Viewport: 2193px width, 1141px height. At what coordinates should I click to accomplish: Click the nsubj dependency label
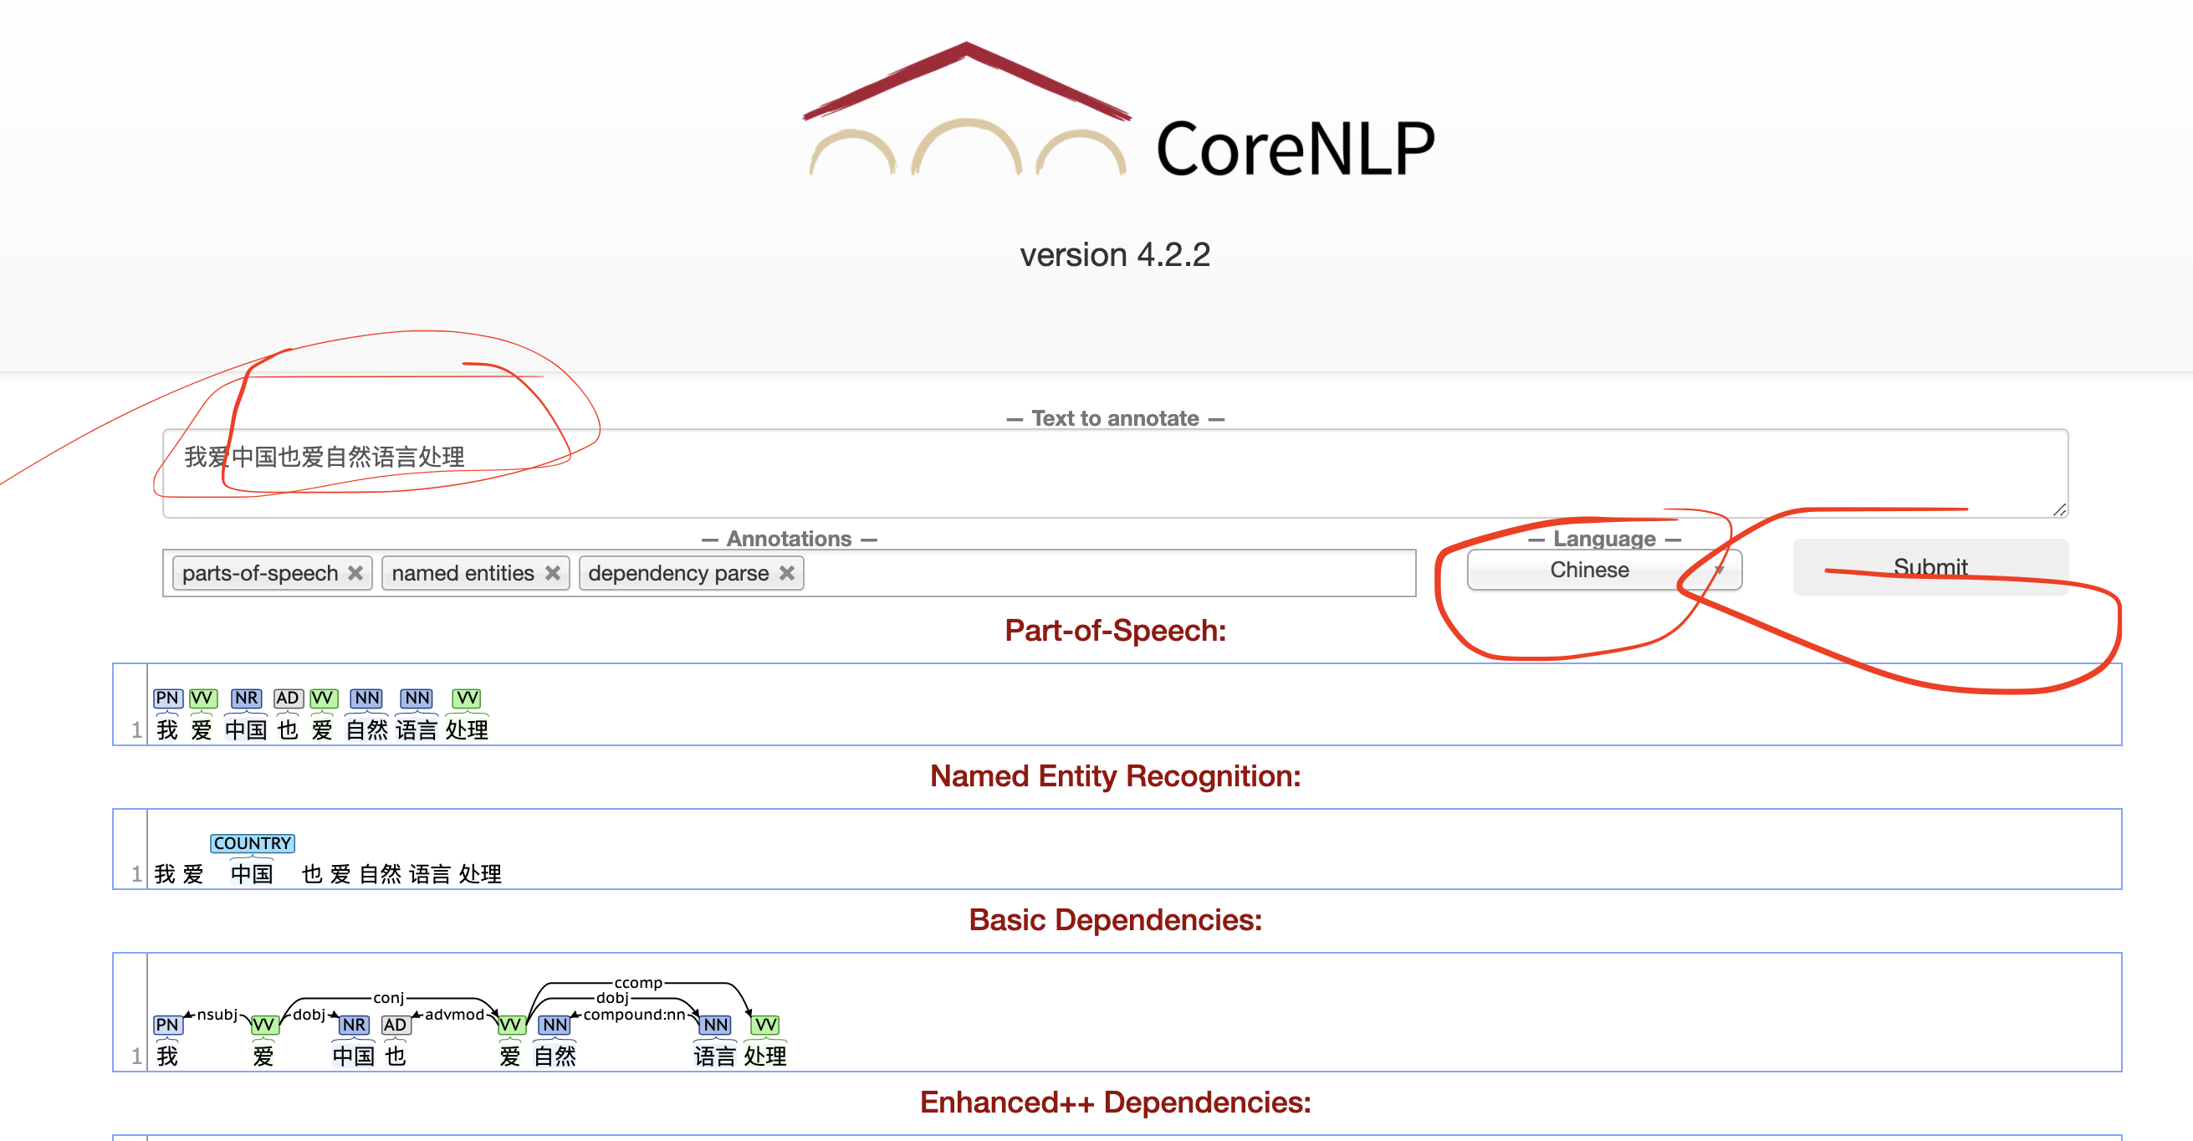point(217,1014)
